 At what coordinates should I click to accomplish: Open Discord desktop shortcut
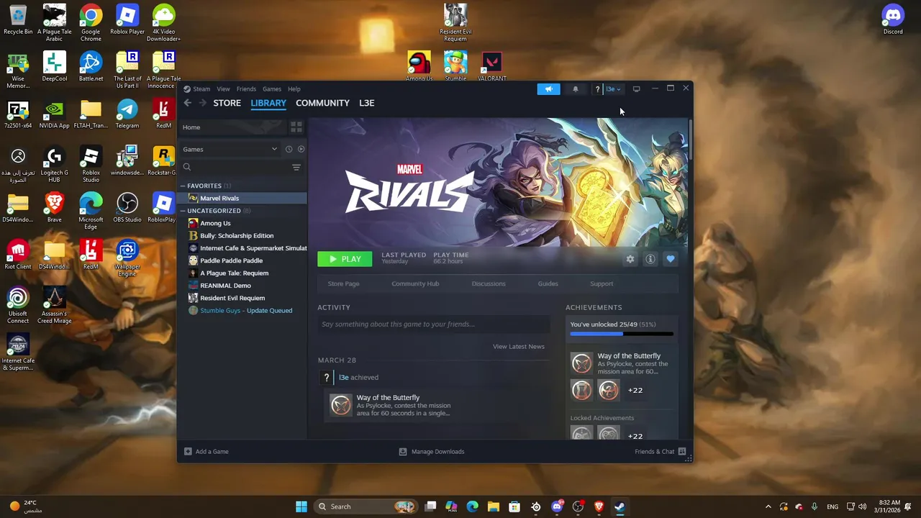click(893, 19)
